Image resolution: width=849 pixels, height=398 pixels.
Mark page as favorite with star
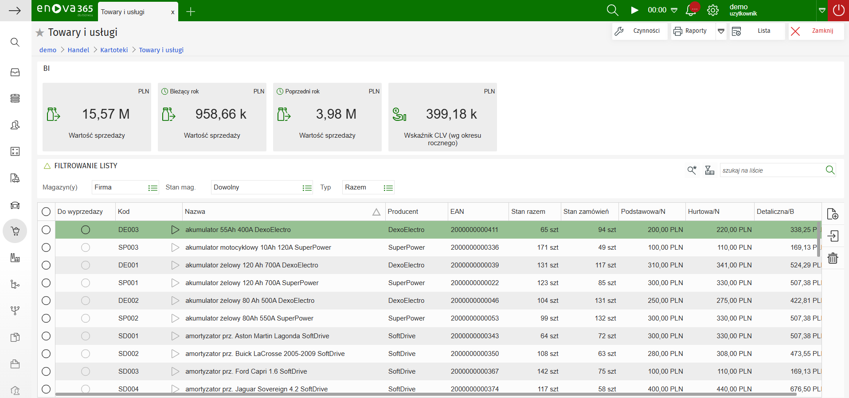pos(40,33)
